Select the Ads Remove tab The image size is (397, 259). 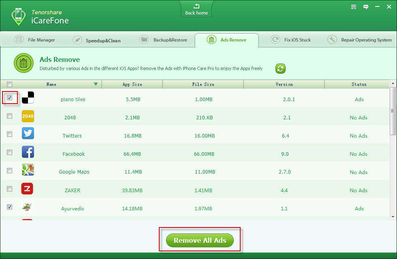coord(226,40)
